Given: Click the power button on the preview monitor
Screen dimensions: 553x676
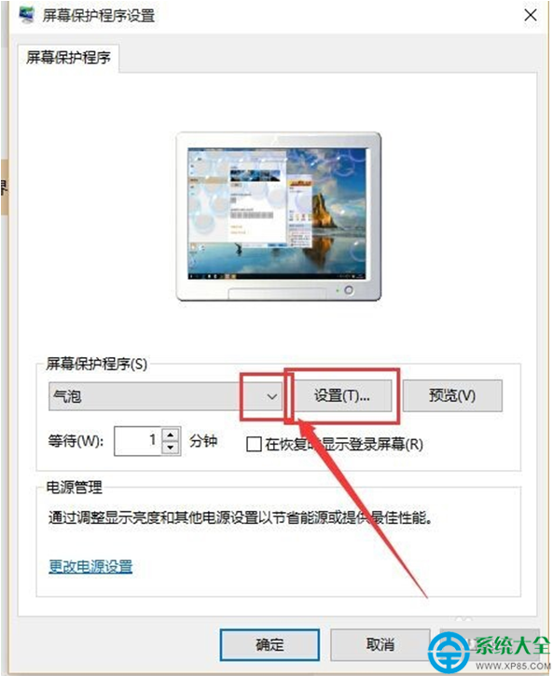Looking at the screenshot, I should (x=349, y=290).
